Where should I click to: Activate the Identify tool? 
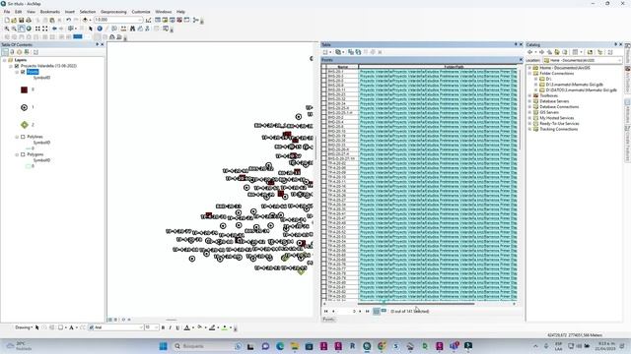pos(100,29)
